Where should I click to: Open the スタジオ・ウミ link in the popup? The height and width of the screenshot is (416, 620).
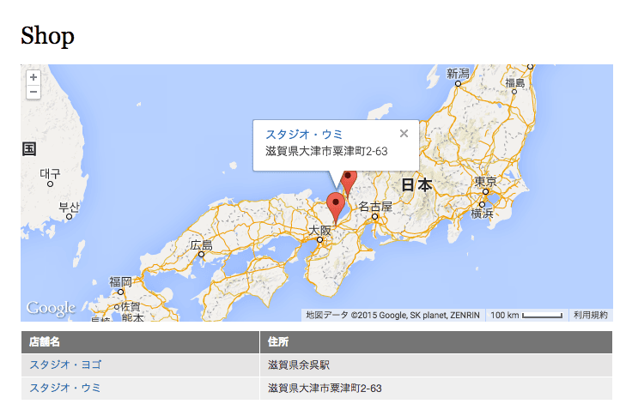pyautogui.click(x=304, y=135)
